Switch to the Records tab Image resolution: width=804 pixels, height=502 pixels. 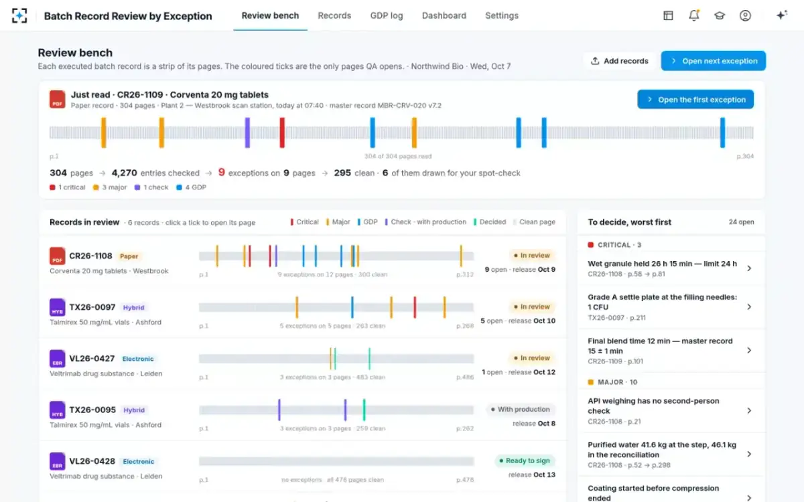pyautogui.click(x=334, y=15)
